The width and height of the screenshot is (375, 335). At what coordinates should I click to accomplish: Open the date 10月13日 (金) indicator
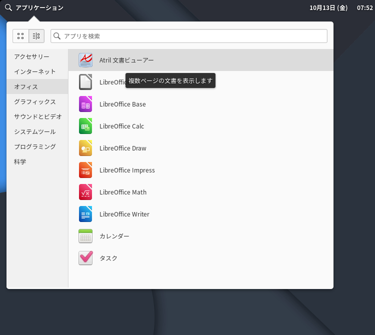tap(328, 7)
